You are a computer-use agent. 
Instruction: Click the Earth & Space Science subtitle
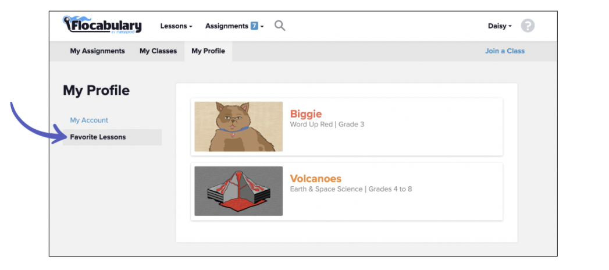(351, 189)
